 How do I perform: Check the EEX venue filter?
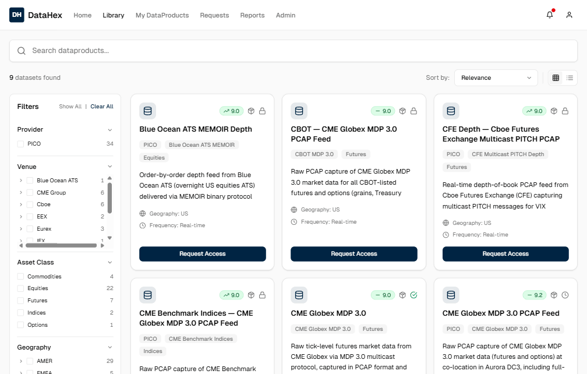[30, 216]
